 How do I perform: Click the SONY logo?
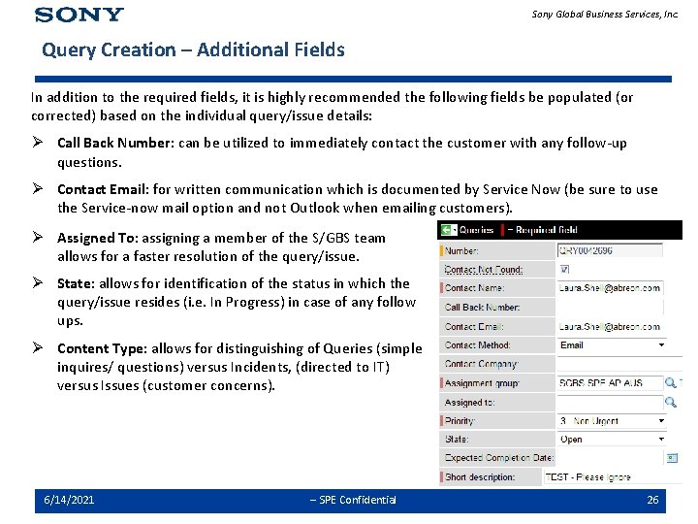coord(79,15)
